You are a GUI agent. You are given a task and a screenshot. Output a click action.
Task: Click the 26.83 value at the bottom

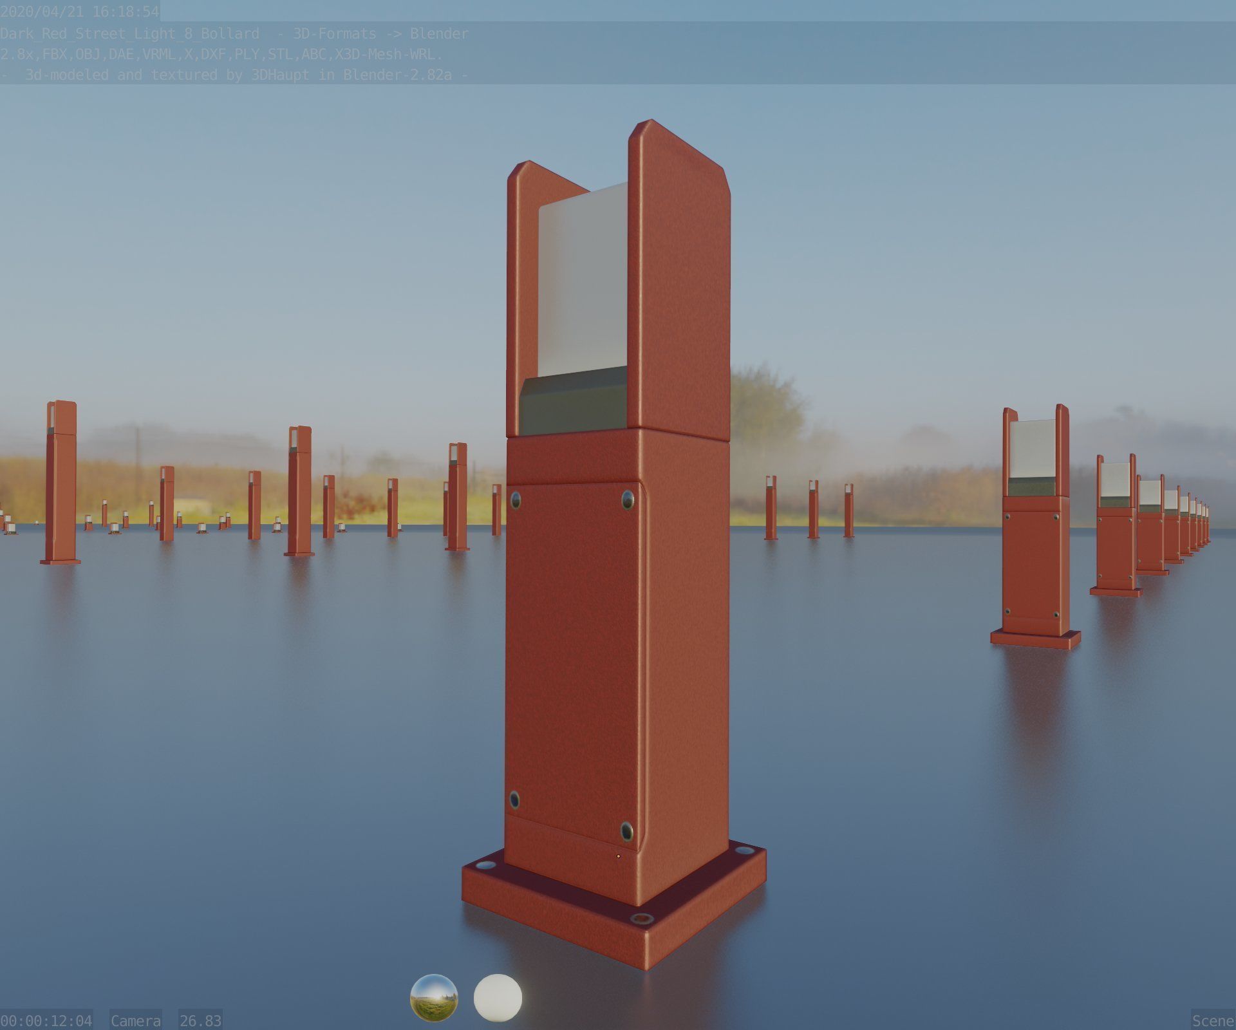200,1020
